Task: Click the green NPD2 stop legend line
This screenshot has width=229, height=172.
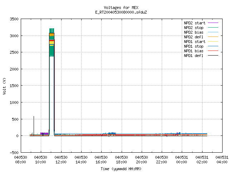Action: pos(213,28)
